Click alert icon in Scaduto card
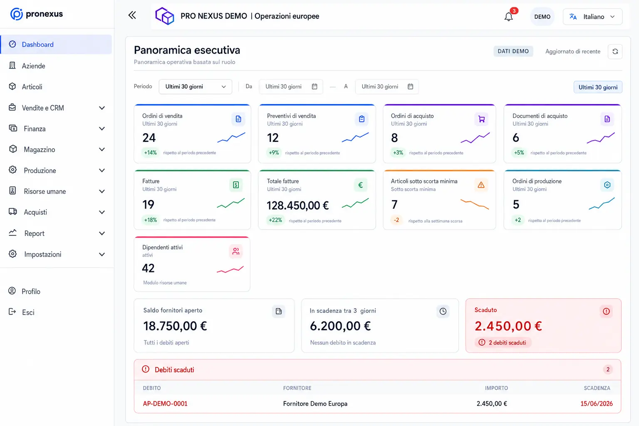The image size is (639, 426). tap(606, 311)
